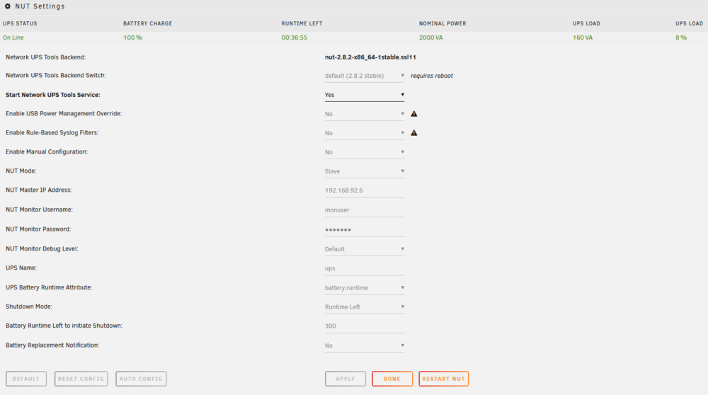
Task: Click the BATTERY CHARGE column header
Action: click(x=148, y=23)
